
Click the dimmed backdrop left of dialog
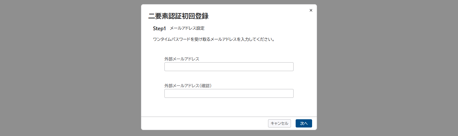pyautogui.click(x=70, y=68)
